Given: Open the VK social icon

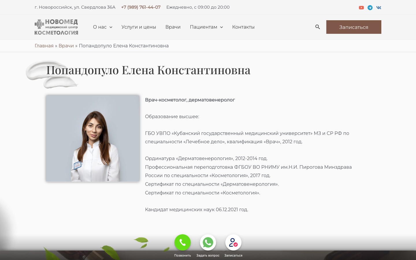Looking at the screenshot, I should pyautogui.click(x=379, y=8).
